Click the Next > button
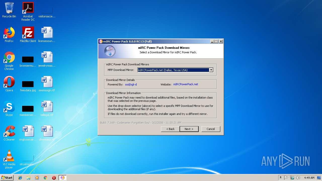Viewport: 322px width, 181px height. (x=189, y=129)
